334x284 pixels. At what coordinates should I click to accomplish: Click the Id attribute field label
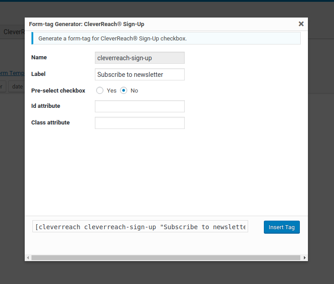click(45, 106)
